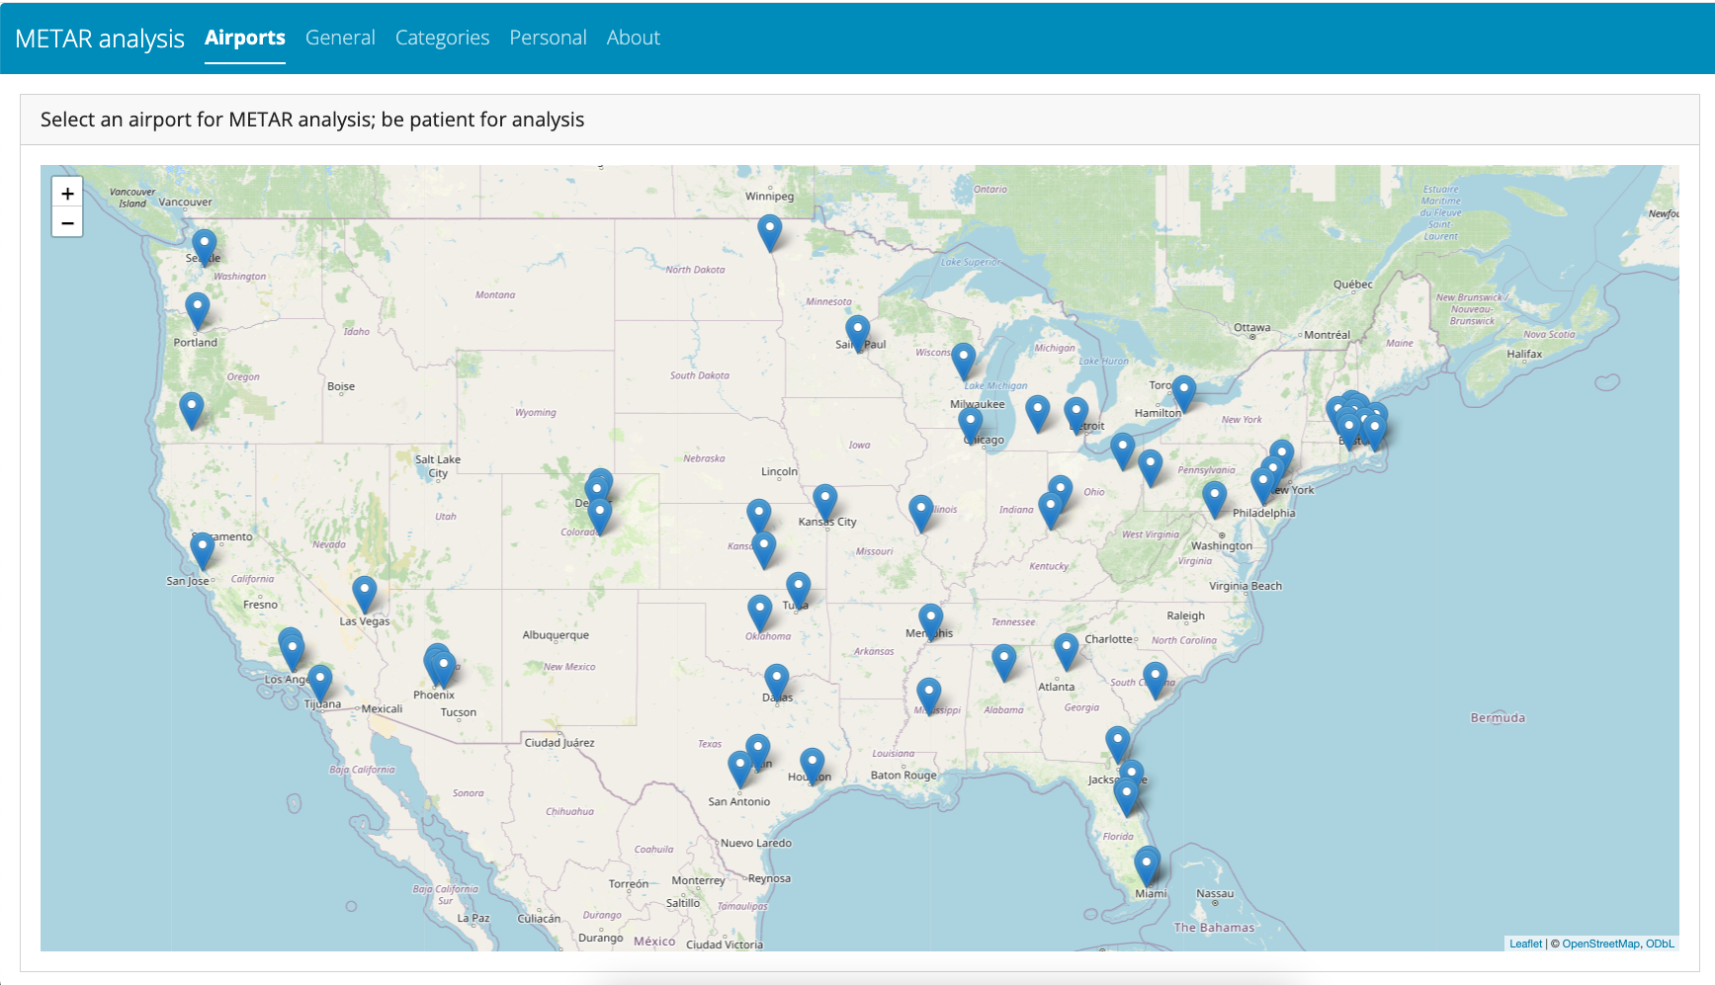Screen dimensions: 1715x985
Task: Select the Portland airport marker
Action: pos(198,308)
